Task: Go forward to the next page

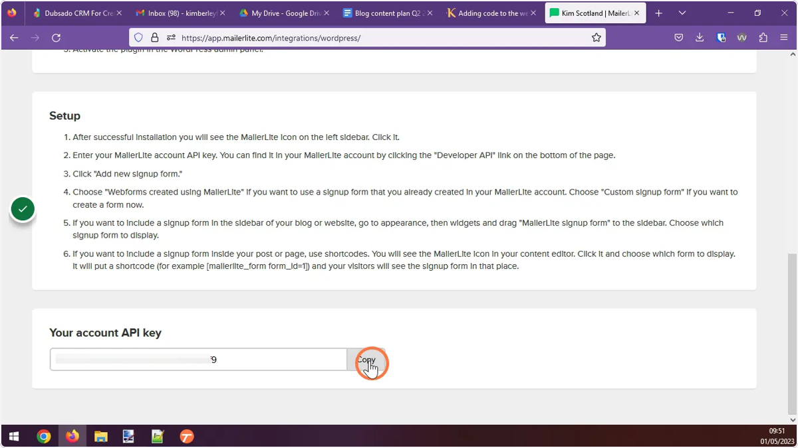Action: click(35, 38)
